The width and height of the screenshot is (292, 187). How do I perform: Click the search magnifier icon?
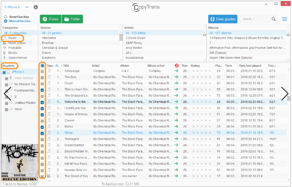273,19
